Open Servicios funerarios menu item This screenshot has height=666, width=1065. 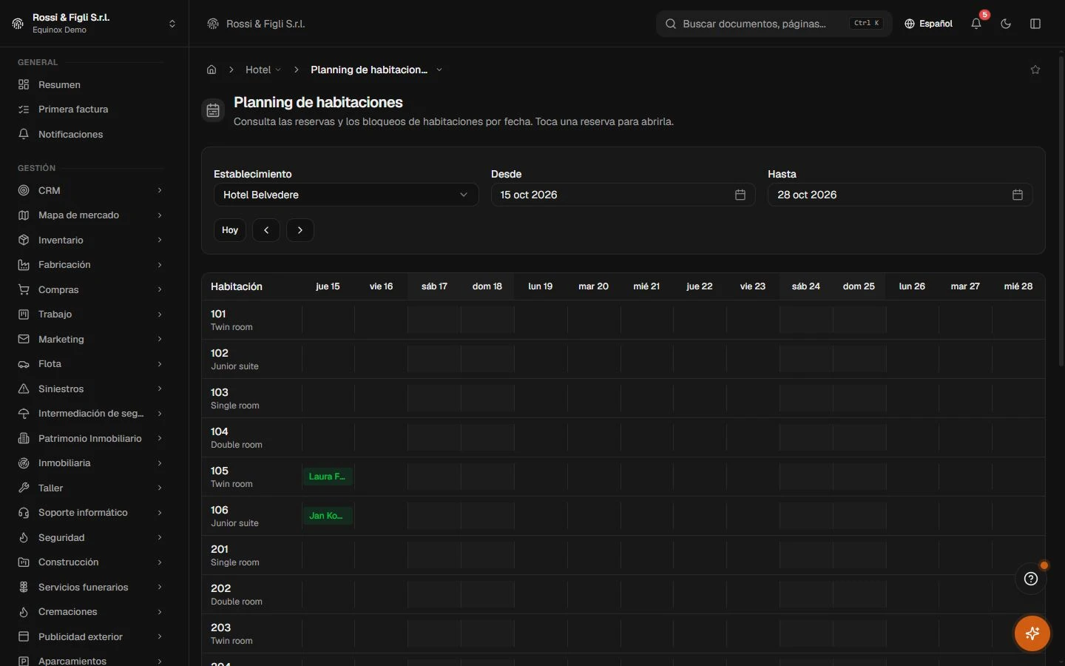90,588
